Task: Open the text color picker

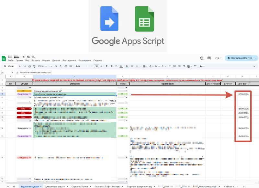Action: pyautogui.click(x=121, y=66)
